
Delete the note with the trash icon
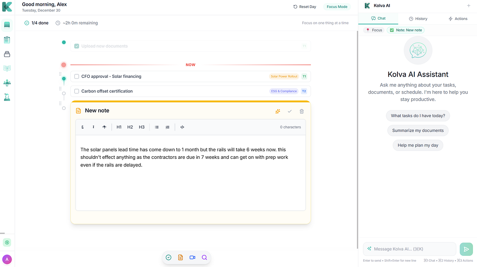[301, 111]
